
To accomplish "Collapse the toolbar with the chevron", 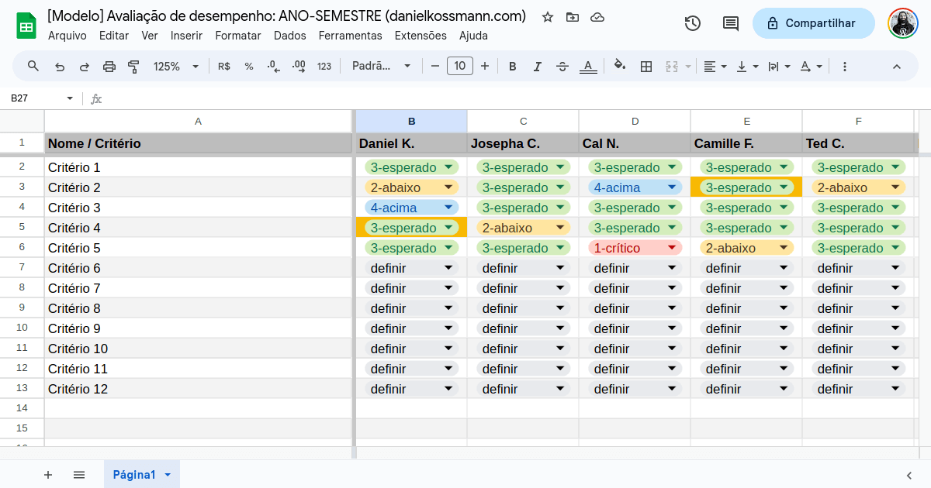I will coord(897,67).
